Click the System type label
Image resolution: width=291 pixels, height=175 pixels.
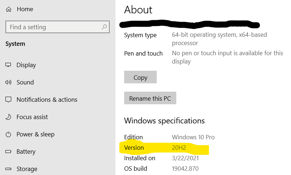(x=140, y=35)
